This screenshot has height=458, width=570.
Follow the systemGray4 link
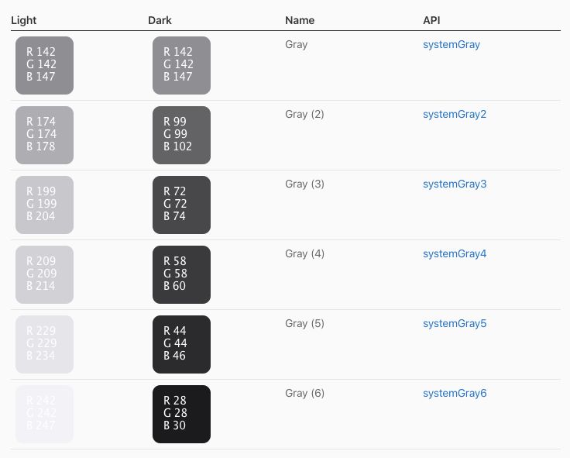tap(455, 254)
